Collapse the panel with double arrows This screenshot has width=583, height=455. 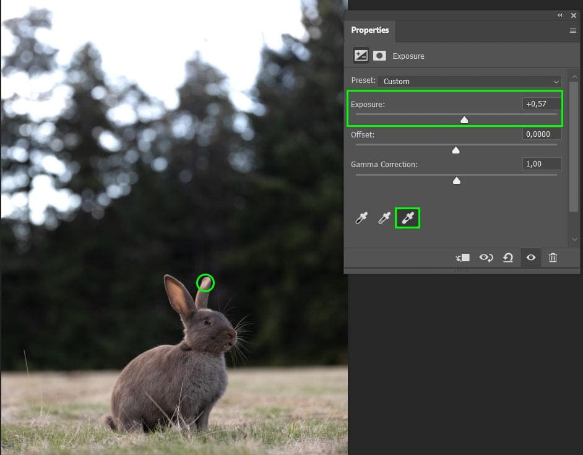click(x=560, y=15)
